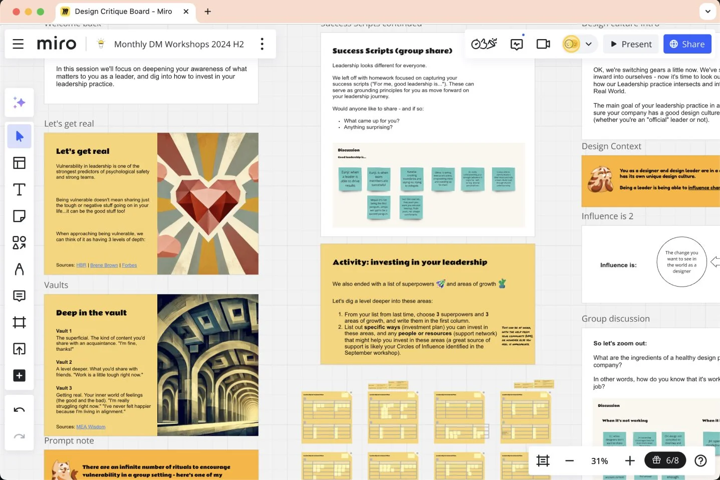Open the Shapes tool

[x=20, y=243]
